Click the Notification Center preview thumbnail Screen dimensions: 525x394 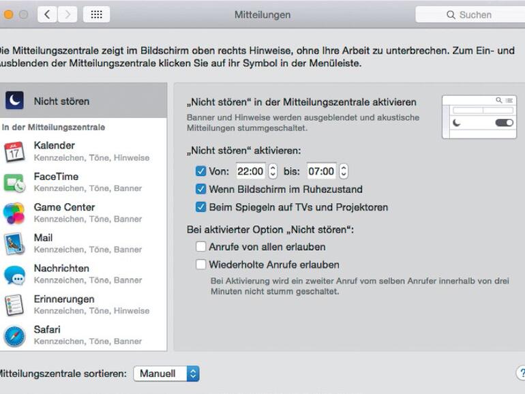coord(479,117)
